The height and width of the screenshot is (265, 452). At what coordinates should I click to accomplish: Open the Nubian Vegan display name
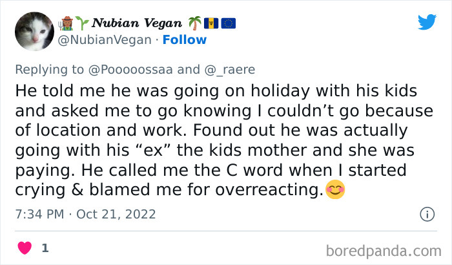click(136, 24)
